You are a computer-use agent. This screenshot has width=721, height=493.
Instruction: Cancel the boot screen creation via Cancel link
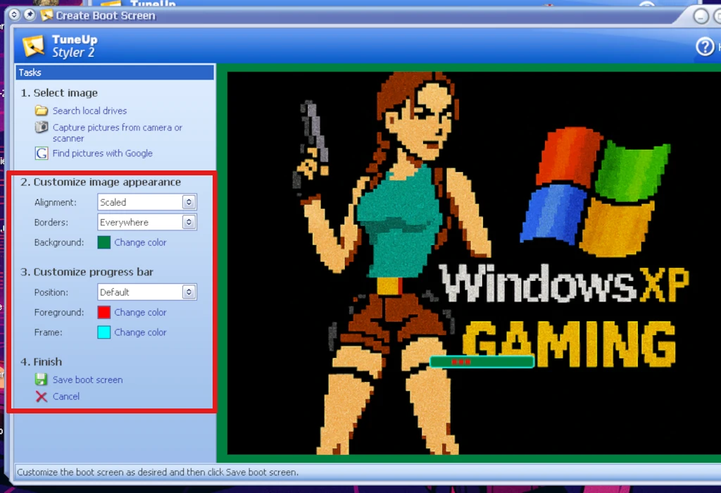coord(66,397)
